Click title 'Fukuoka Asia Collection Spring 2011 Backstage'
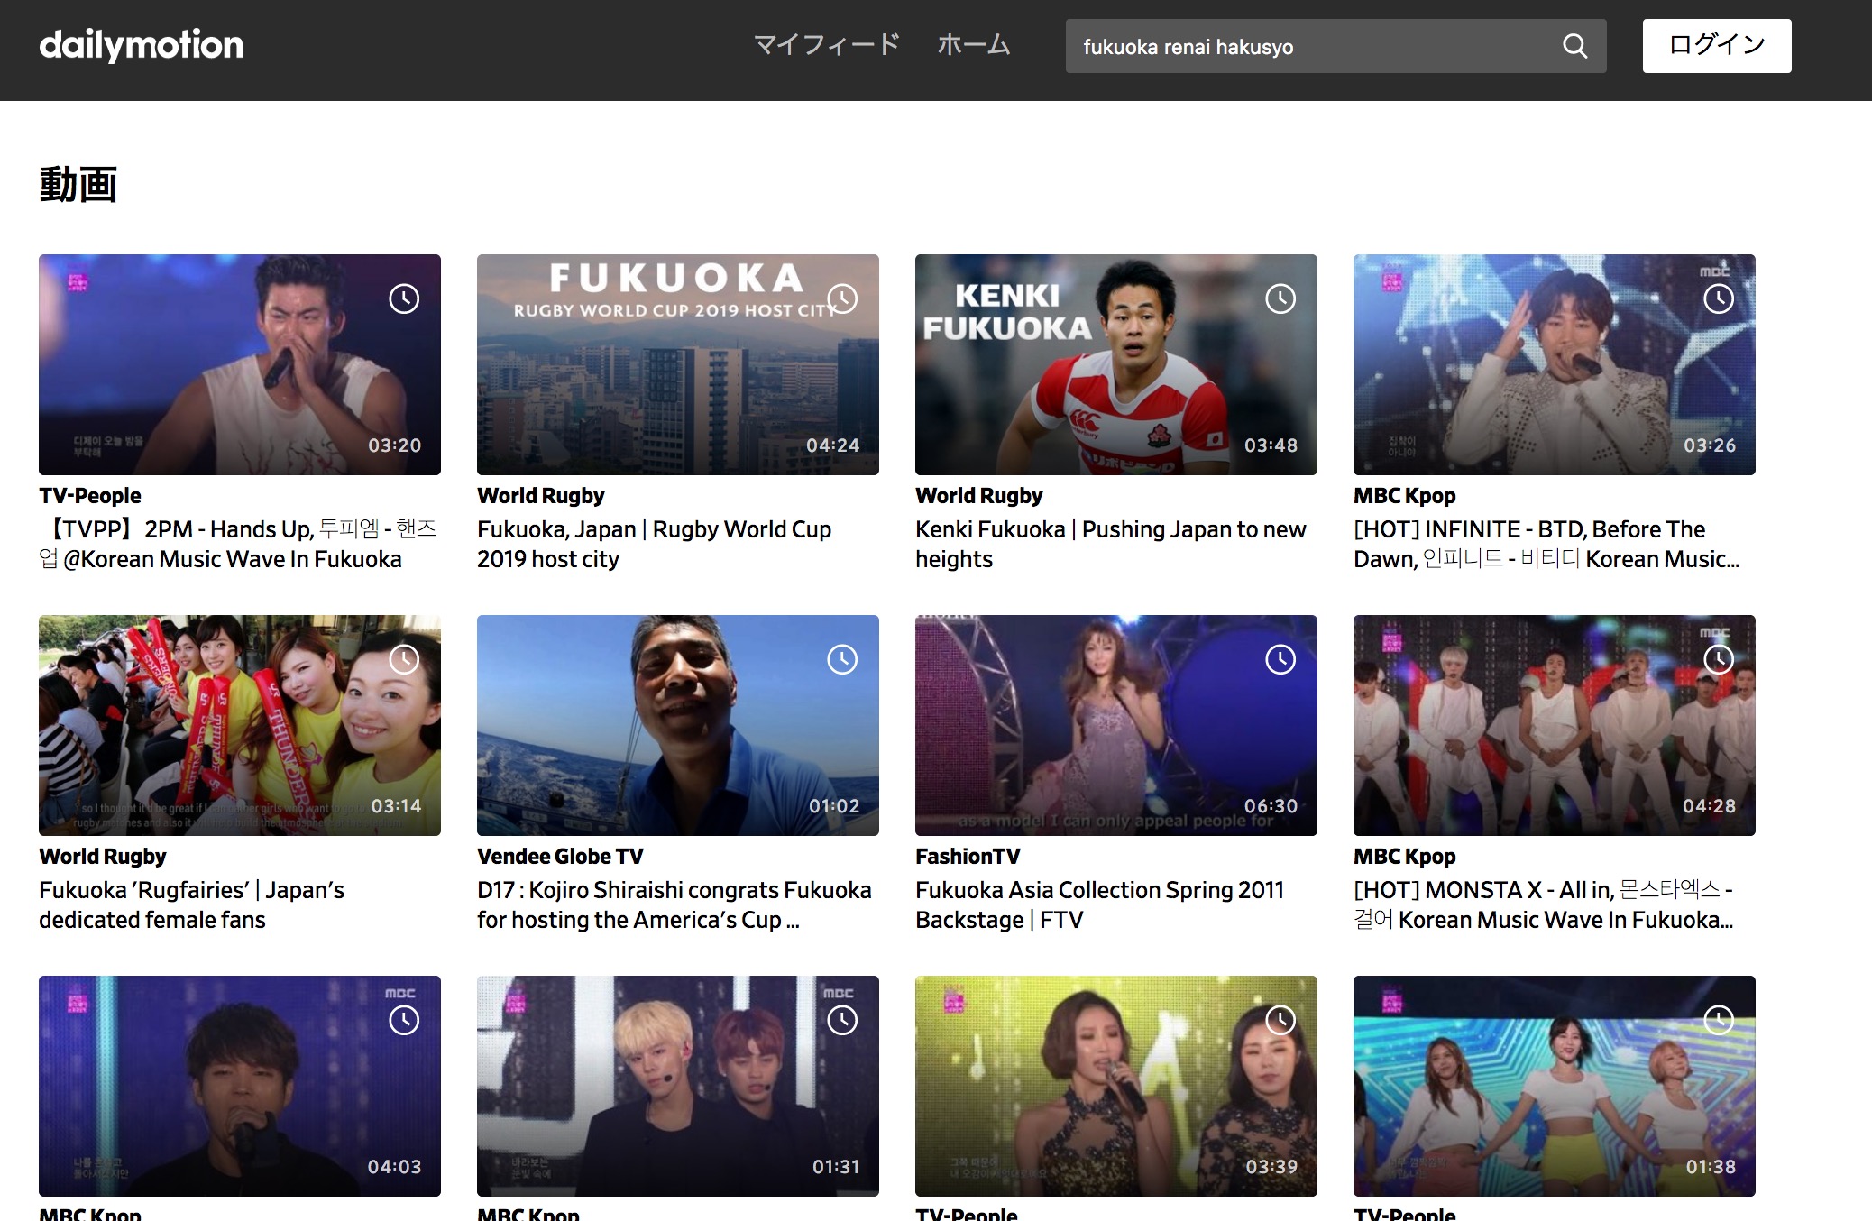This screenshot has height=1221, width=1872. (1100, 904)
